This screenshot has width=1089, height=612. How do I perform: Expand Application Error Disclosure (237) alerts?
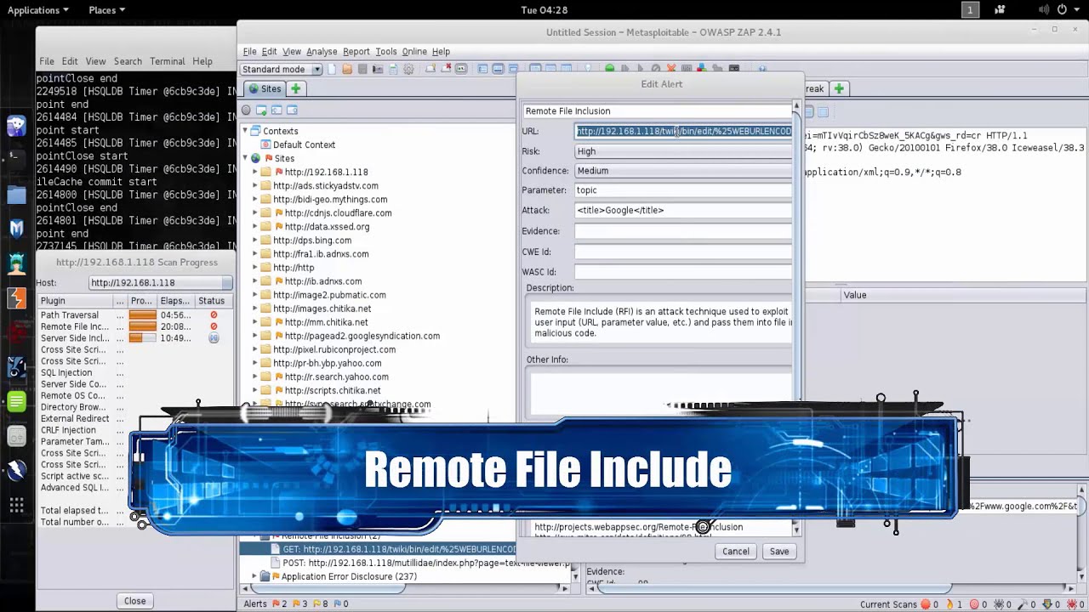254,576
